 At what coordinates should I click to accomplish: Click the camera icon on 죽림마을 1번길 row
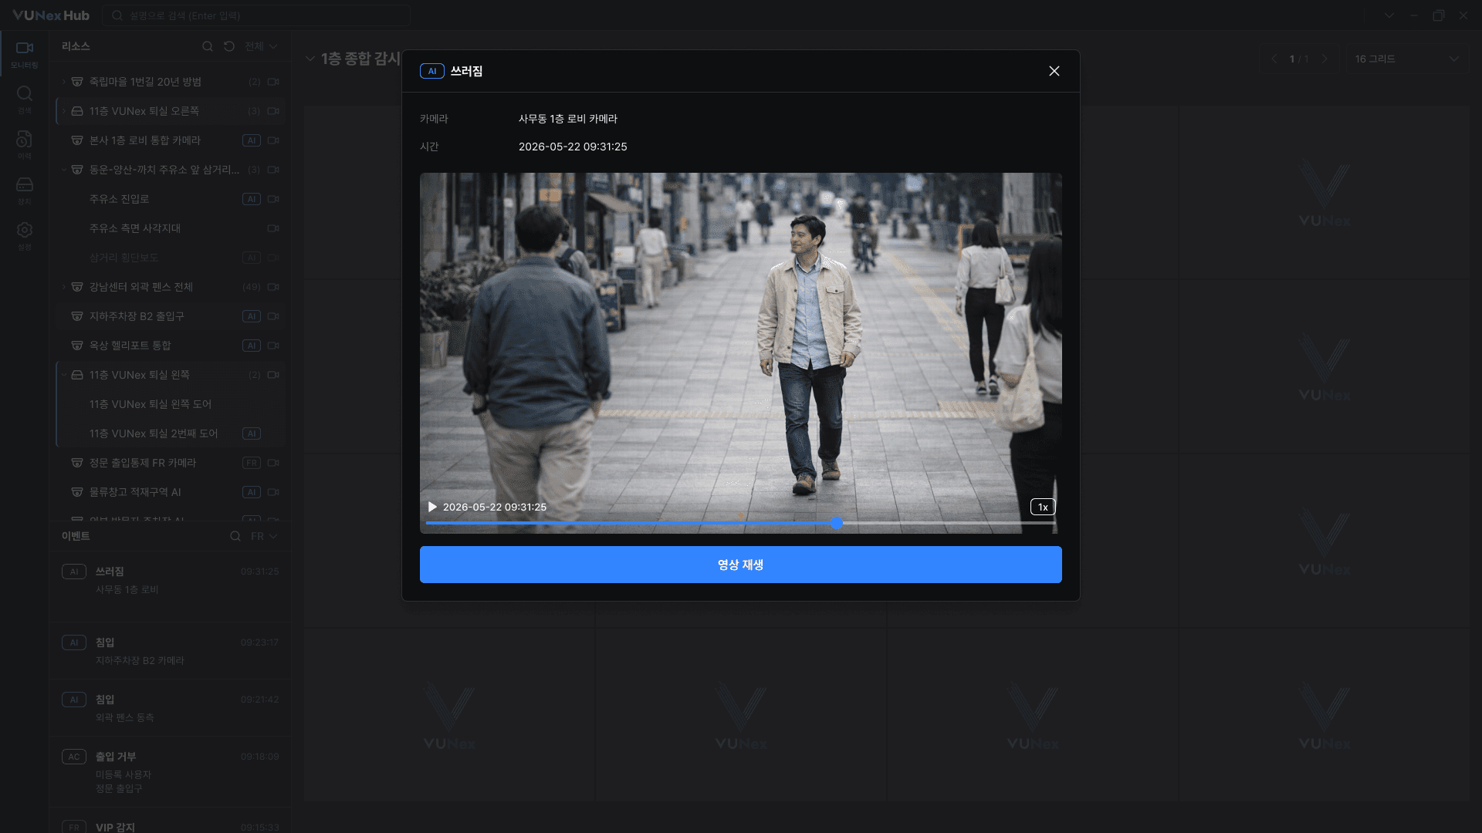(273, 82)
